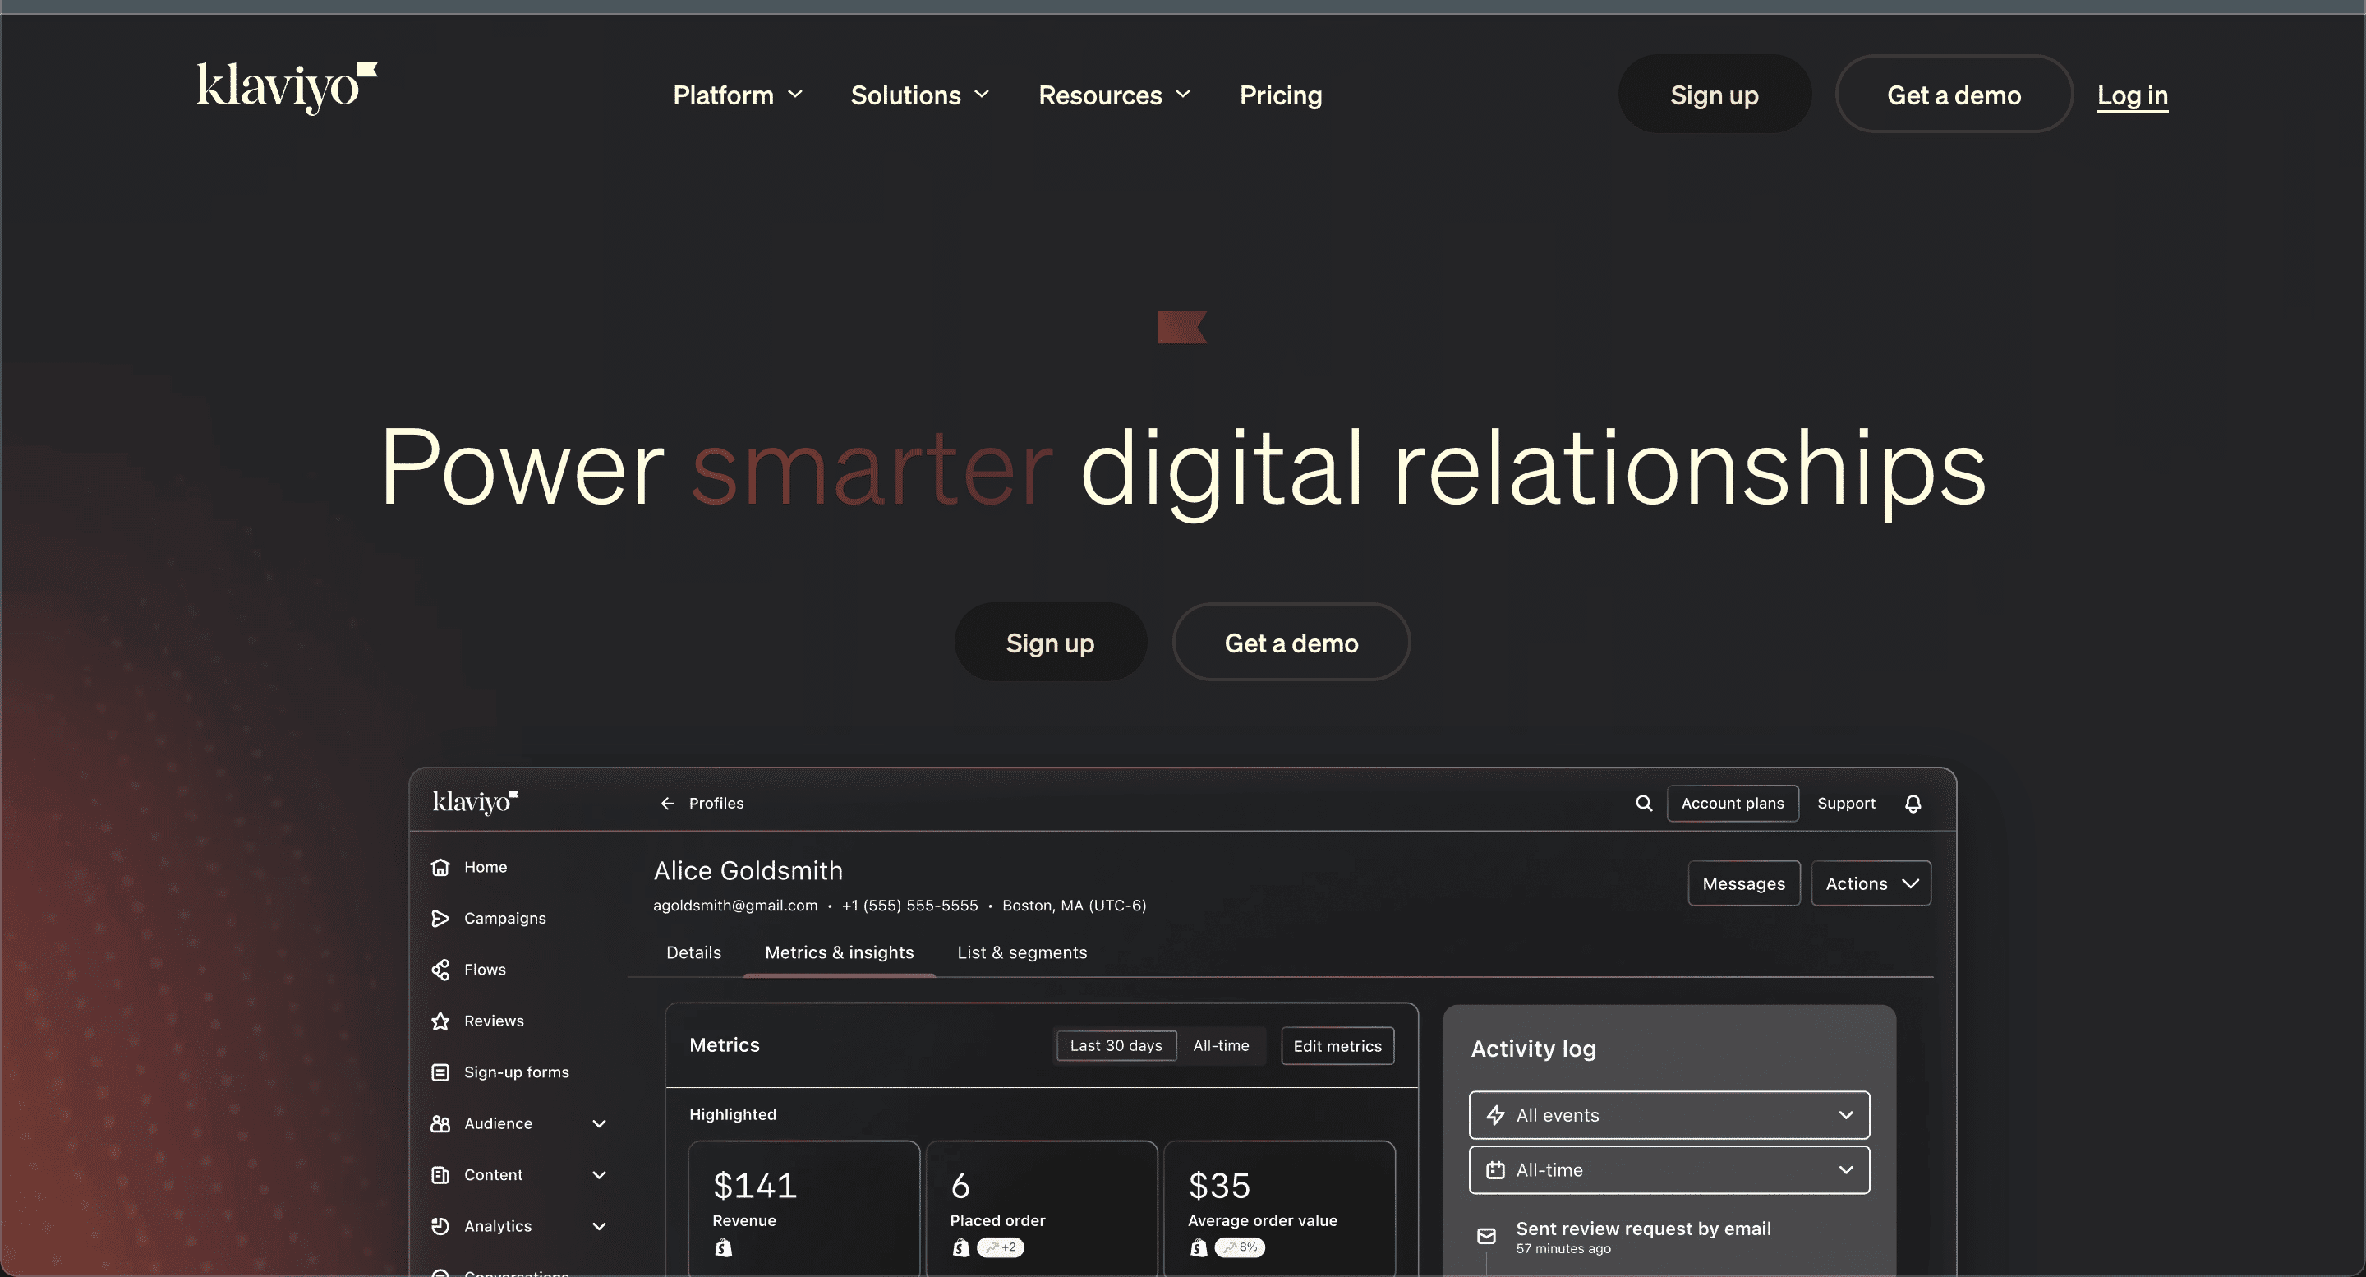Click the Messages button
The width and height of the screenshot is (2366, 1277).
click(x=1743, y=883)
